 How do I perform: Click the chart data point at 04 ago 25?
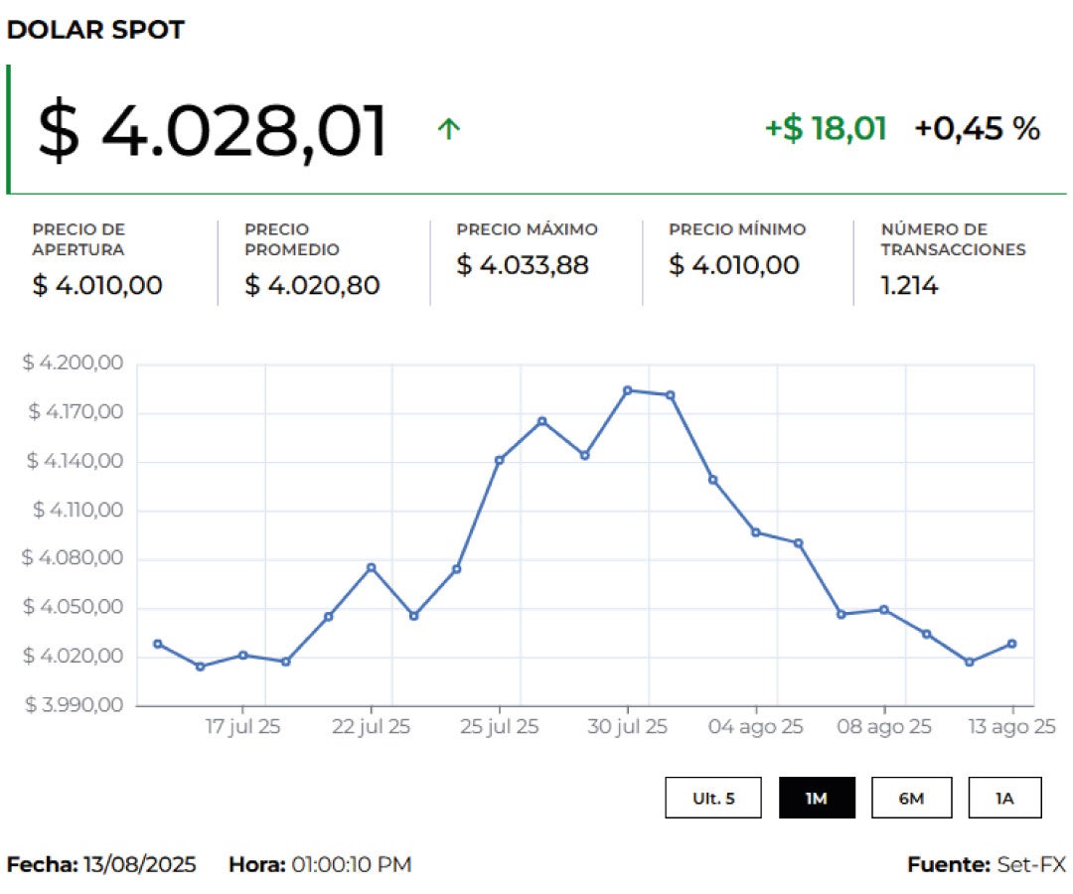[755, 532]
